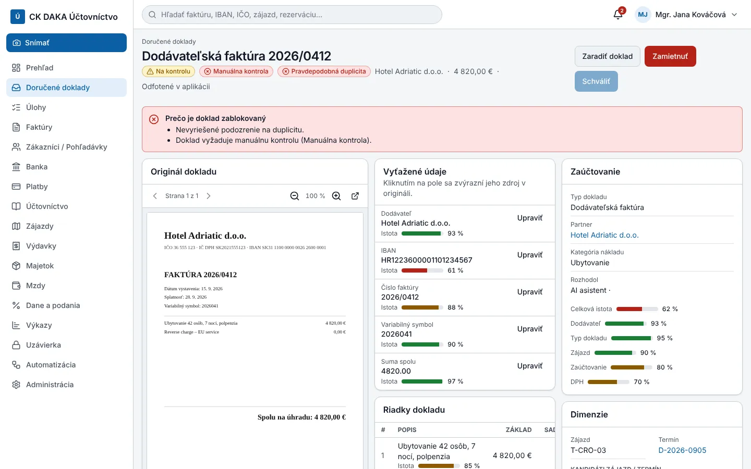Open the D-2026-0905 termín link
The height and width of the screenshot is (469, 751).
pos(682,450)
